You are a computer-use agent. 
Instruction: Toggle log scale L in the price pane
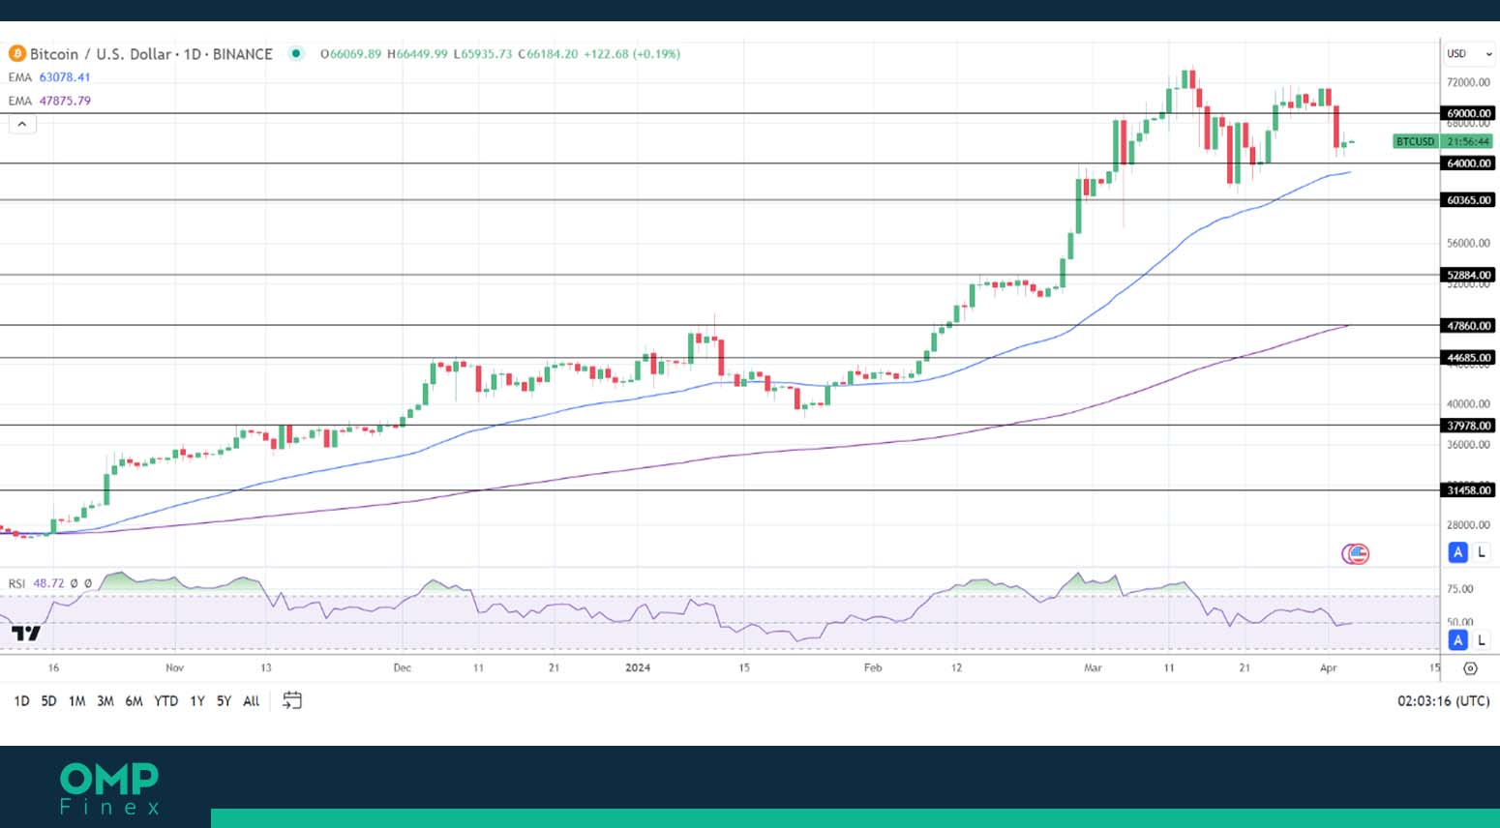1481,552
